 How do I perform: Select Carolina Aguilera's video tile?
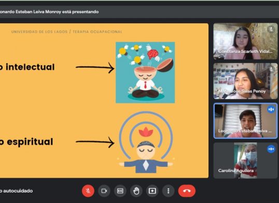(x=245, y=161)
